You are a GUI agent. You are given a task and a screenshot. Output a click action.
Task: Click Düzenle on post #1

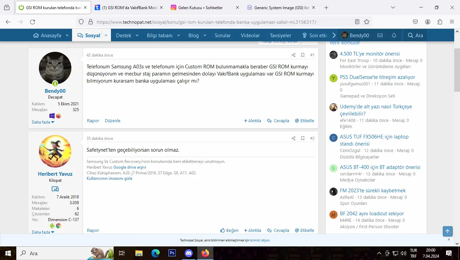coord(113,121)
